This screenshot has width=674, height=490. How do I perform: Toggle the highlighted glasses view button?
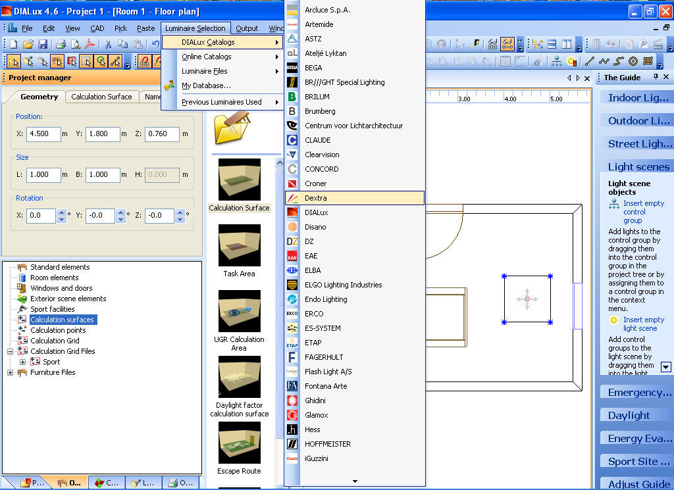(x=507, y=44)
